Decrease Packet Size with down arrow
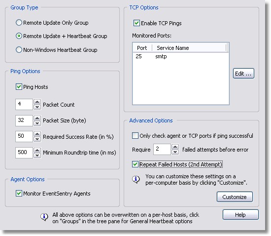This screenshot has height=236, width=271. click(37, 123)
